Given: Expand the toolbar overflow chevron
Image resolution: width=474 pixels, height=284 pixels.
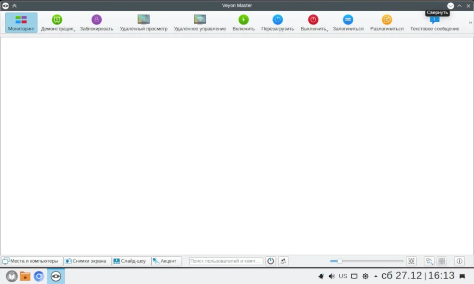Looking at the screenshot, I should [470, 23].
